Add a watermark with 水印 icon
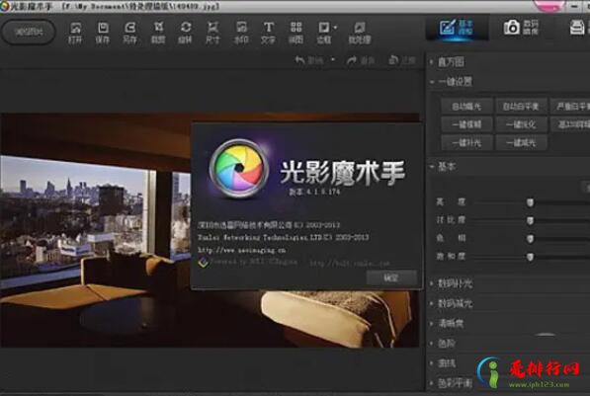590x396 pixels. click(241, 33)
